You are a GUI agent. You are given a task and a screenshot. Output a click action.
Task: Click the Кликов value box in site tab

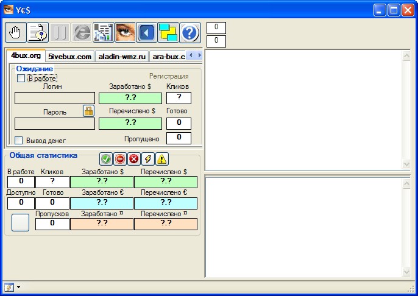[x=179, y=98]
